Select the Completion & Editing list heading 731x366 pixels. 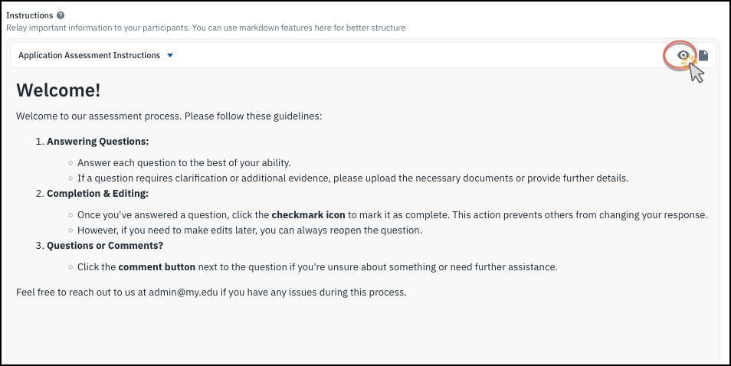point(97,193)
